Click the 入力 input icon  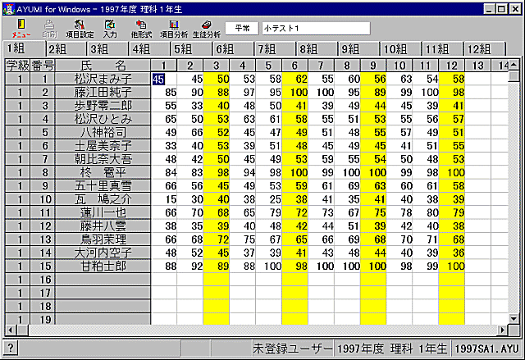pos(110,29)
